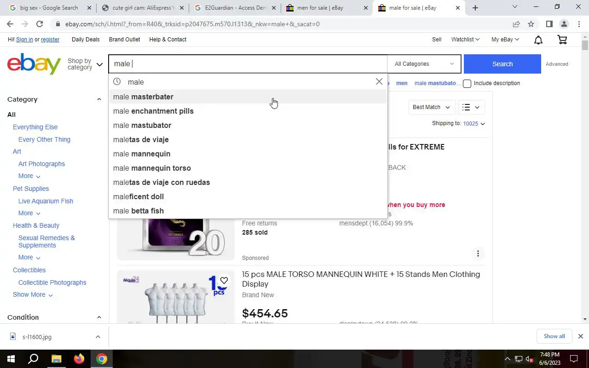Expand More under Health & Beauty

click(x=29, y=258)
